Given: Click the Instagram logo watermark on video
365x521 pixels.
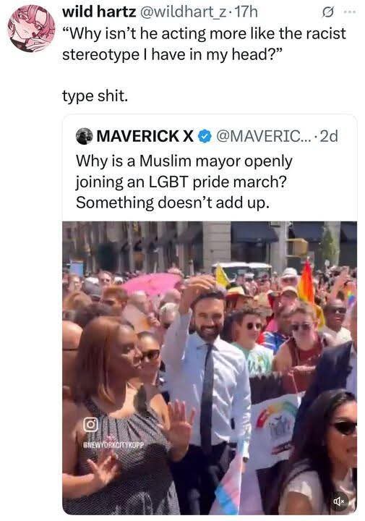Looking at the screenshot, I should (x=90, y=424).
